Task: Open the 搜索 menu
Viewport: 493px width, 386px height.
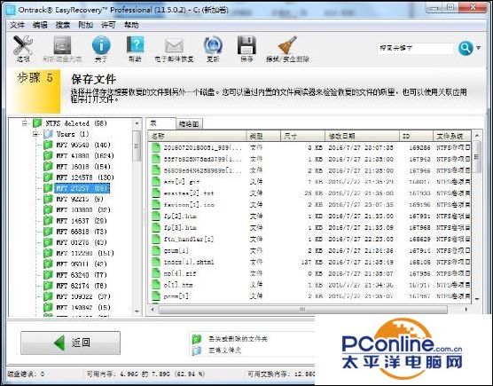Action: [63, 25]
